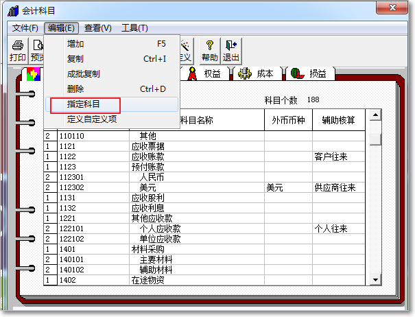Select the 其他应收款 row

point(204,218)
